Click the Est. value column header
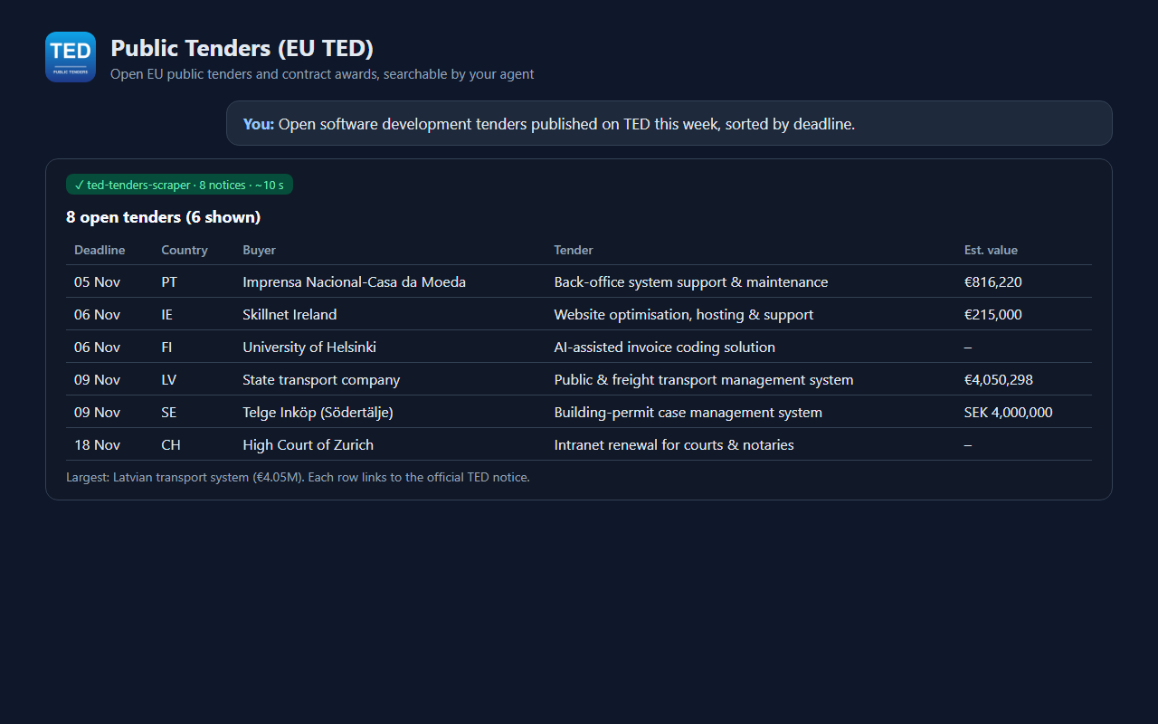 pyautogui.click(x=991, y=250)
